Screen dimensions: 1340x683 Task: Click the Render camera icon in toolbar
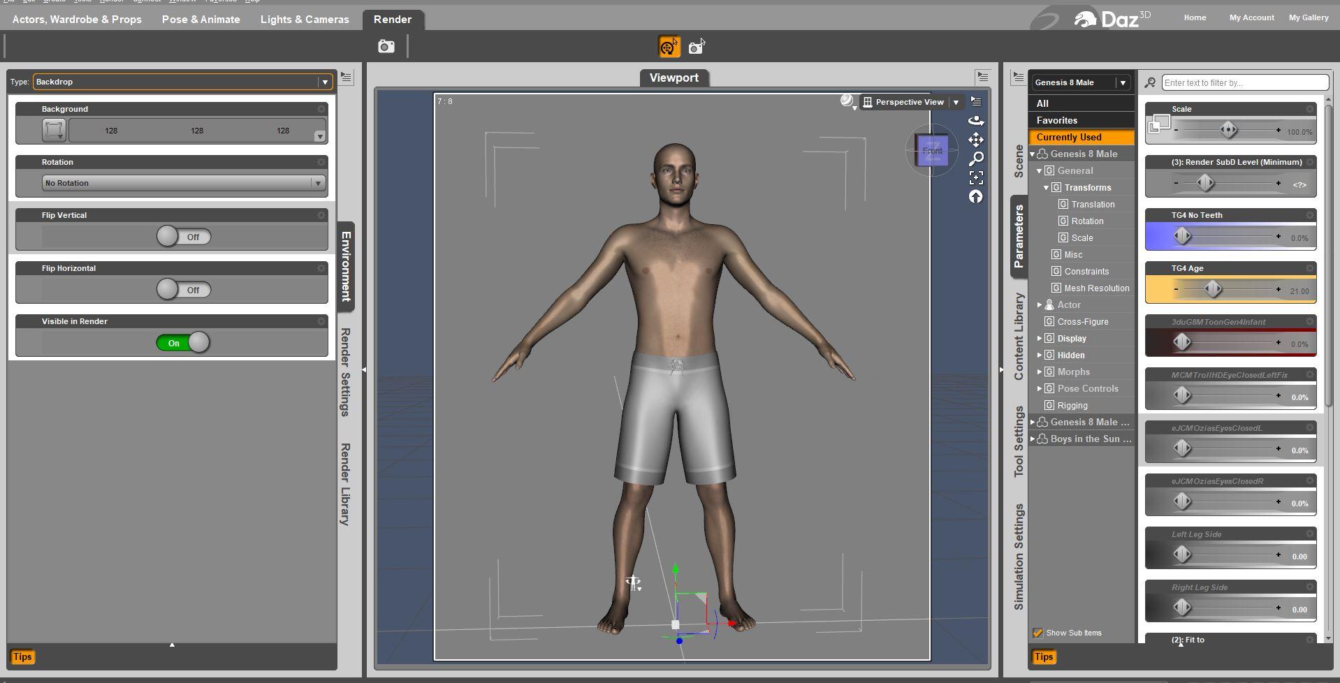pos(386,47)
